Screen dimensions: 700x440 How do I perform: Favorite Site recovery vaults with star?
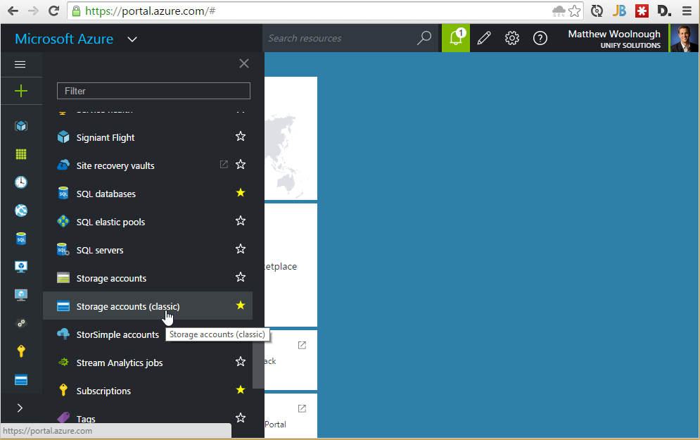241,165
